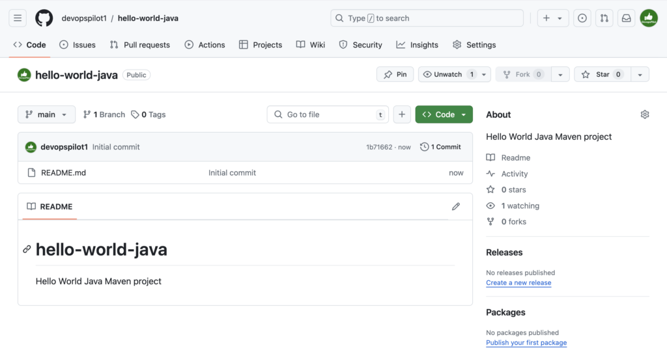667x361 pixels.
Task: Open pull requests icon in top bar
Action: (x=604, y=18)
